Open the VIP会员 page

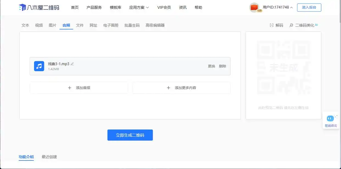point(164,7)
